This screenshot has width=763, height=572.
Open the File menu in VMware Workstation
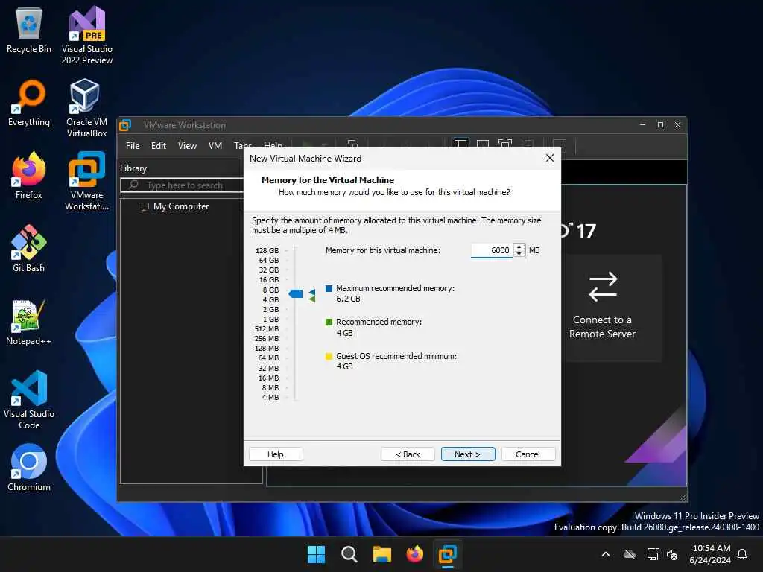coord(133,145)
